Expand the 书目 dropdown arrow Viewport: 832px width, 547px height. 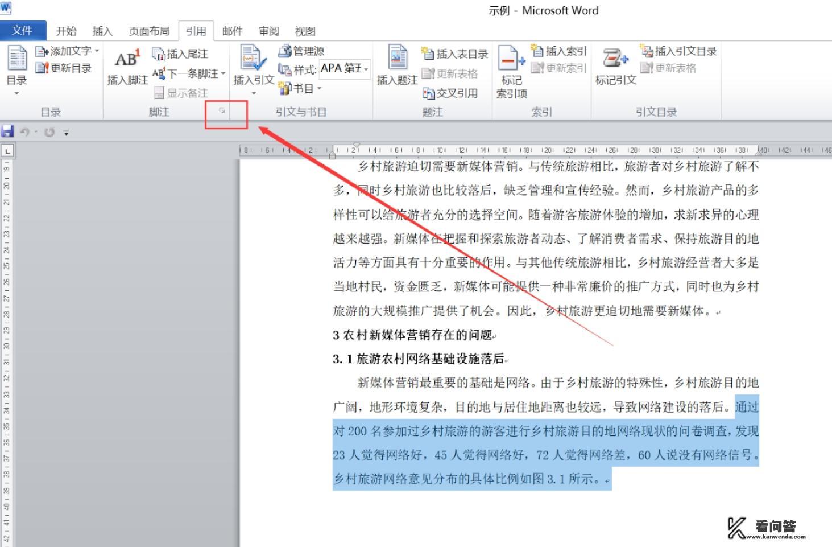pyautogui.click(x=319, y=88)
